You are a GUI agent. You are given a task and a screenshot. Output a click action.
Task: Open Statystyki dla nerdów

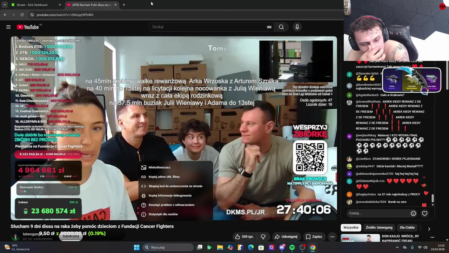175,214
